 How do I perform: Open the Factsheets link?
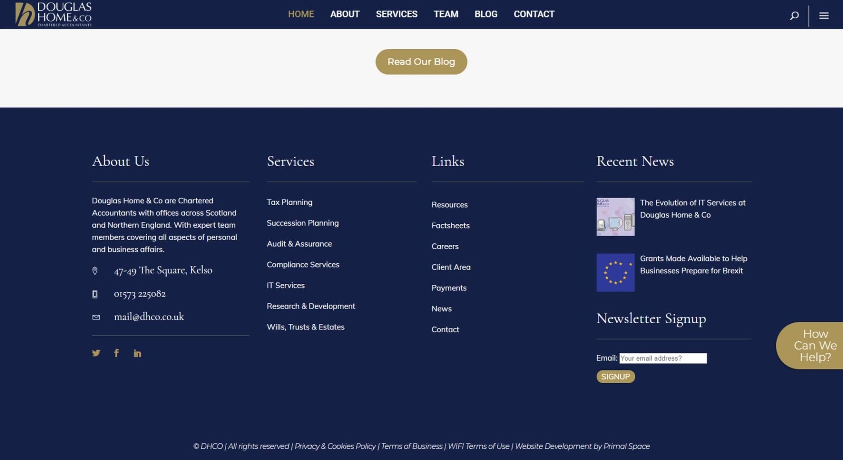coord(450,225)
